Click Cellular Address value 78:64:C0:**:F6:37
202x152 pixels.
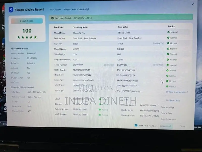point(80,109)
